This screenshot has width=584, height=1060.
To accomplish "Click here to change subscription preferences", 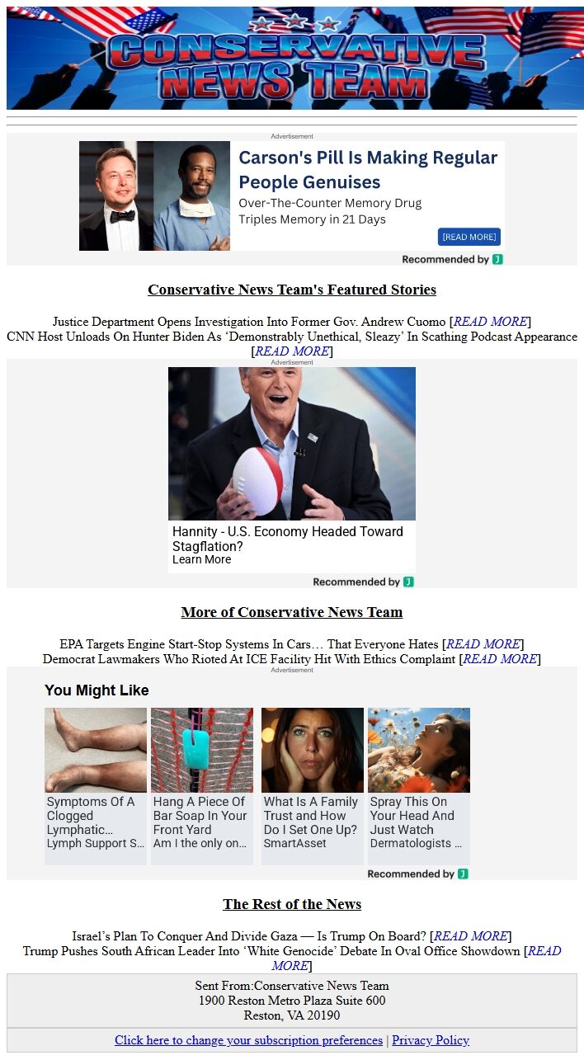I will tap(248, 1040).
